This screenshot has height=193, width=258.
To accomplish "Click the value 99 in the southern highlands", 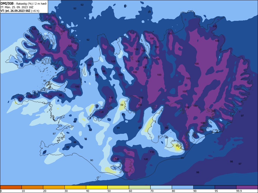I will [x=166, y=128].
